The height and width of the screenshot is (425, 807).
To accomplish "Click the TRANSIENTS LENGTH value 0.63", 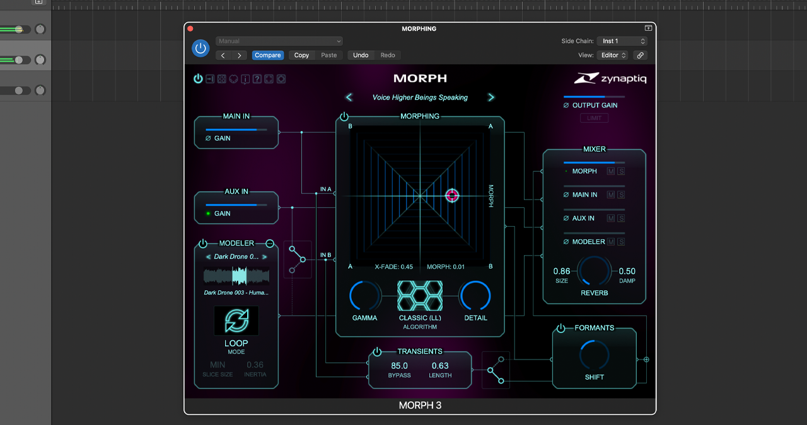I will tap(440, 366).
